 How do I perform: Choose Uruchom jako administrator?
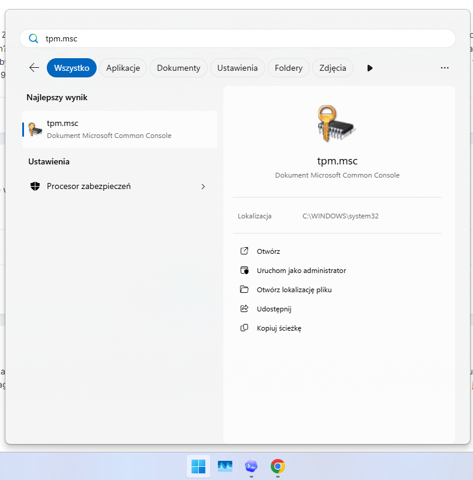tap(301, 271)
